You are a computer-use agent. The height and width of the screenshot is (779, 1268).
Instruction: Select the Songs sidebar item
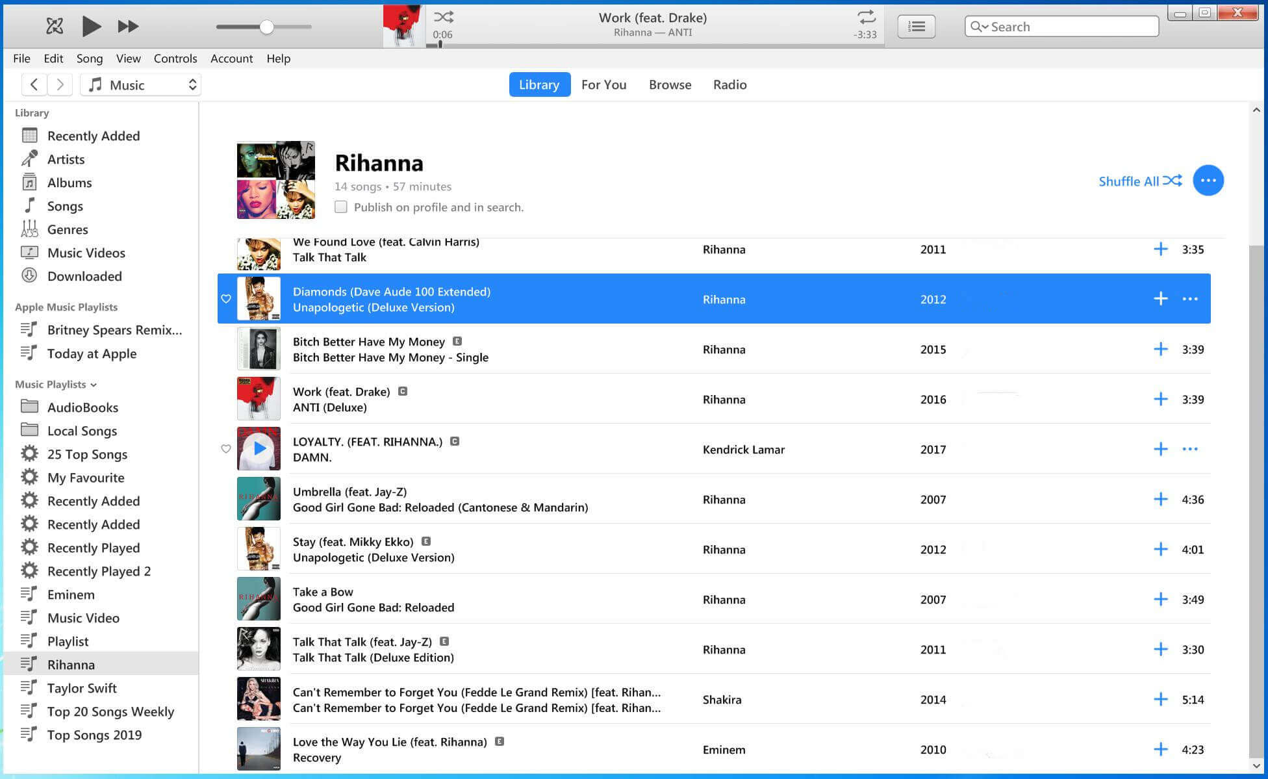coord(64,205)
